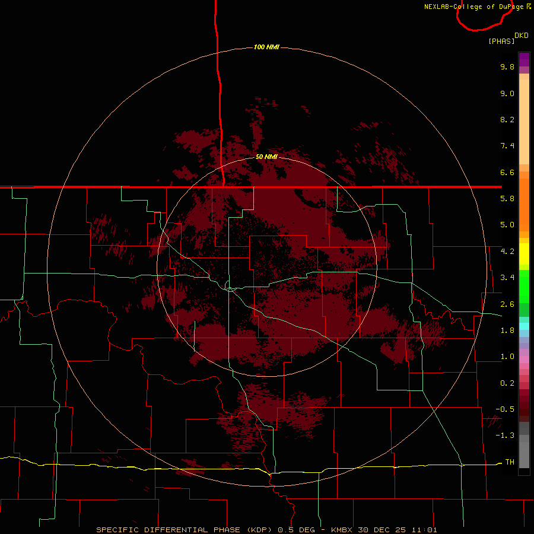
Task: Click the 5.0 value on the color scale
Action: [507, 225]
